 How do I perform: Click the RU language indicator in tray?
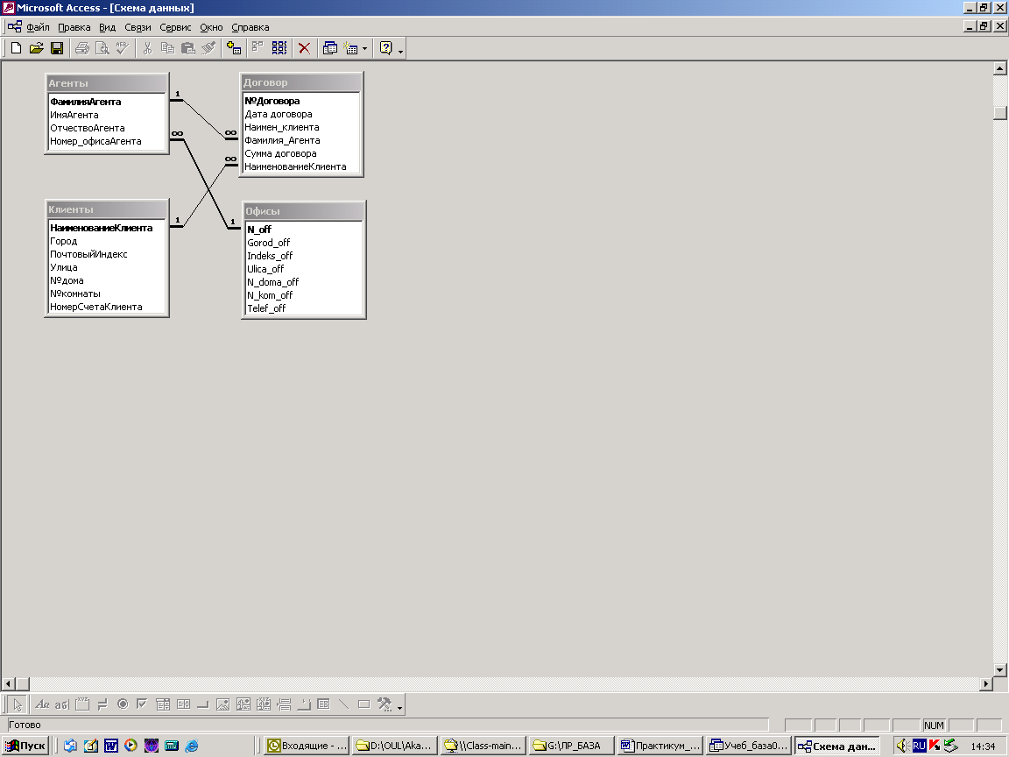pyautogui.click(x=919, y=746)
